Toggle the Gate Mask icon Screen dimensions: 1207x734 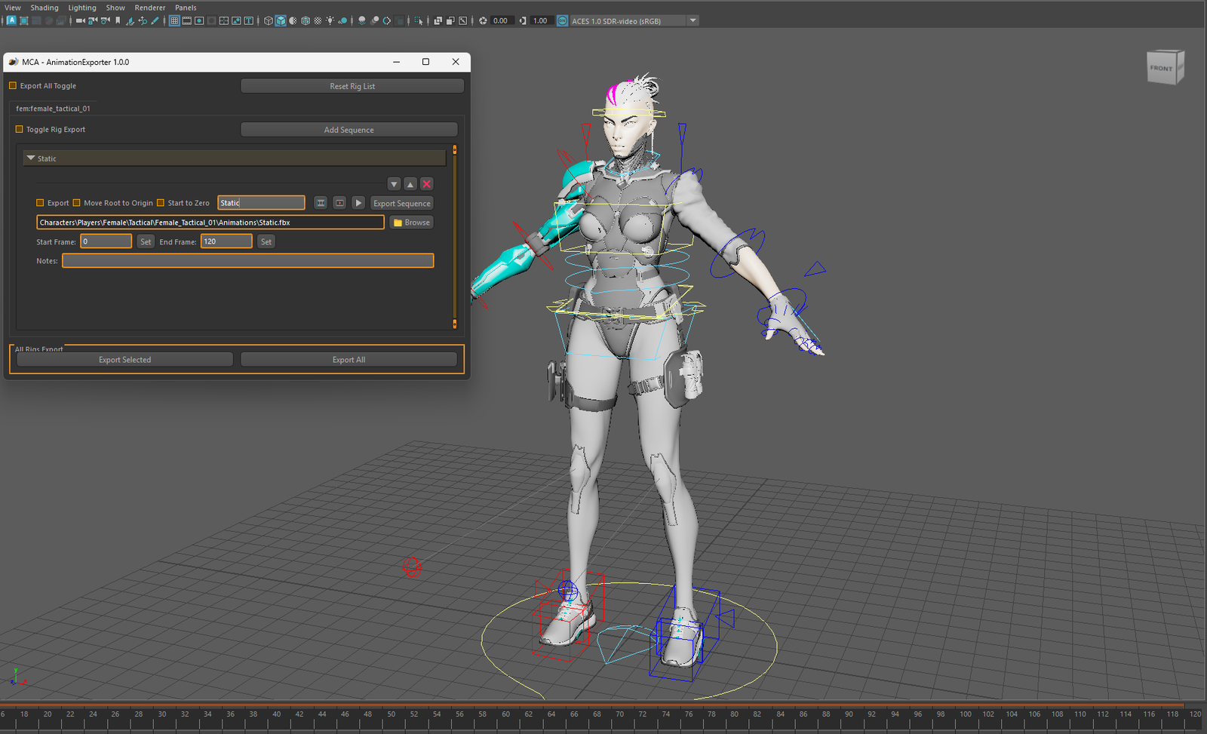(211, 20)
